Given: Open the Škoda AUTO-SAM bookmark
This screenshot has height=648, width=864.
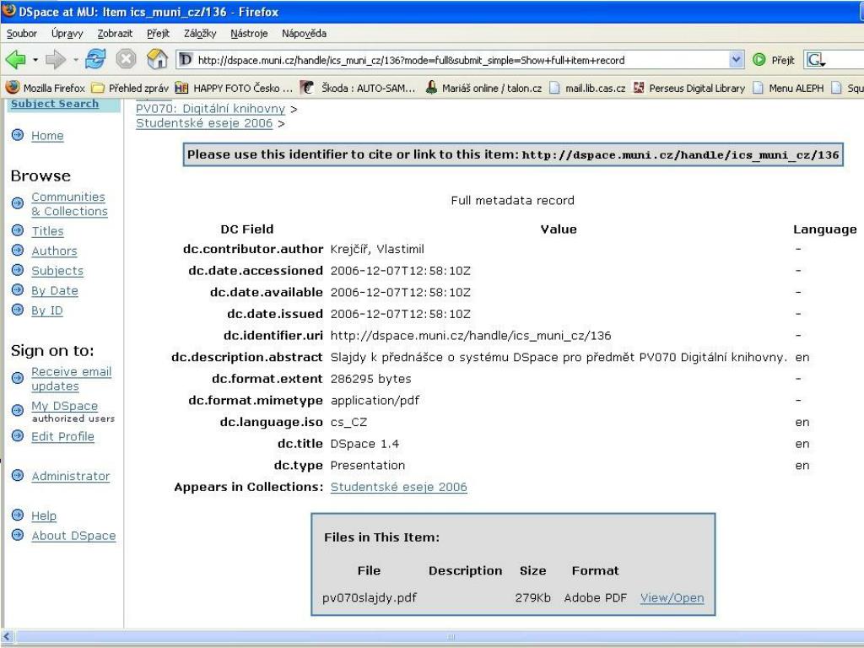Looking at the screenshot, I should (x=358, y=88).
